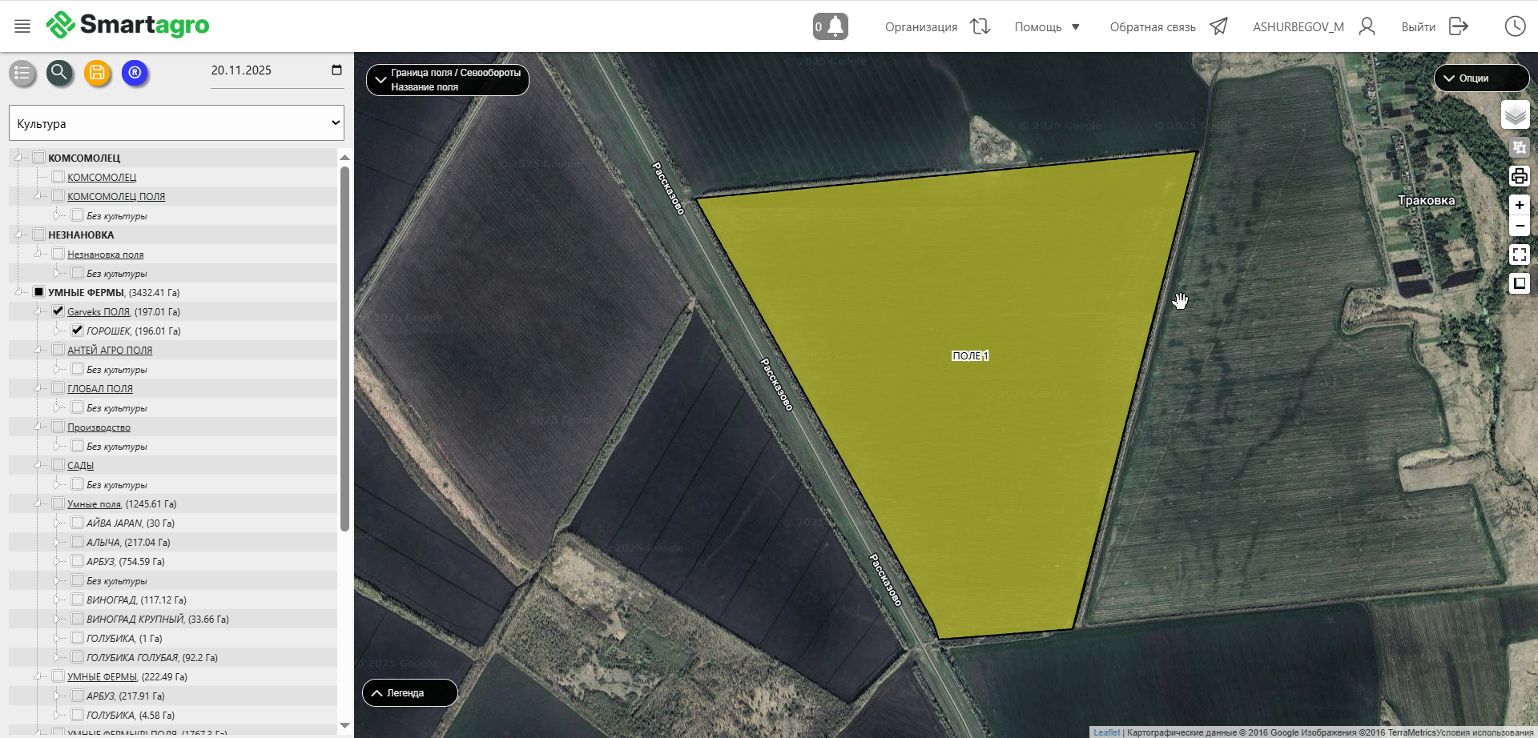Expand the Легенда panel
This screenshot has height=738, width=1538.
(409, 693)
